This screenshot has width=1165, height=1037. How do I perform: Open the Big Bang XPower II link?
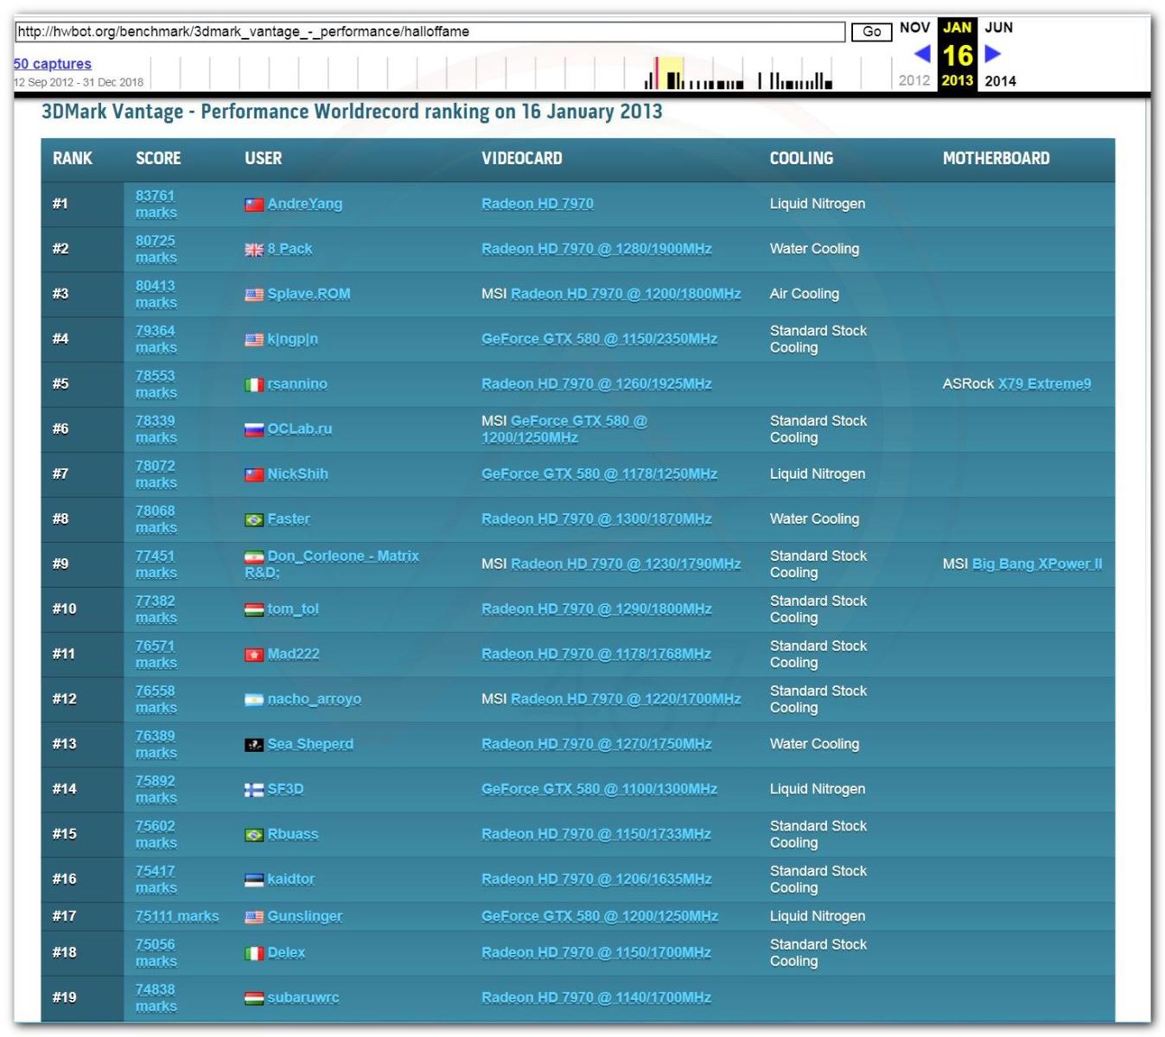point(1036,563)
